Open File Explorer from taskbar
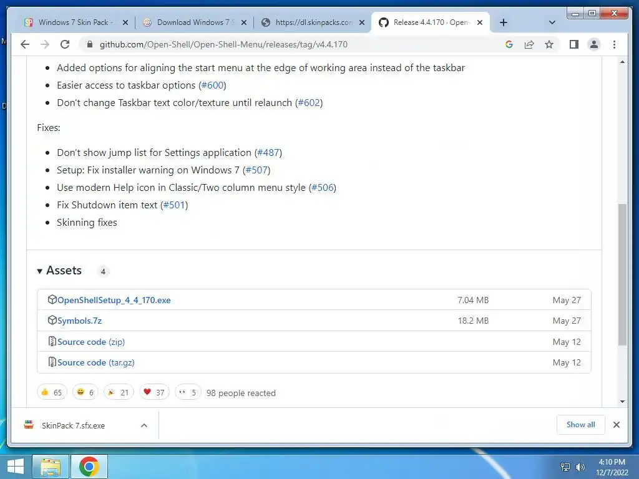639x479 pixels. click(51, 467)
